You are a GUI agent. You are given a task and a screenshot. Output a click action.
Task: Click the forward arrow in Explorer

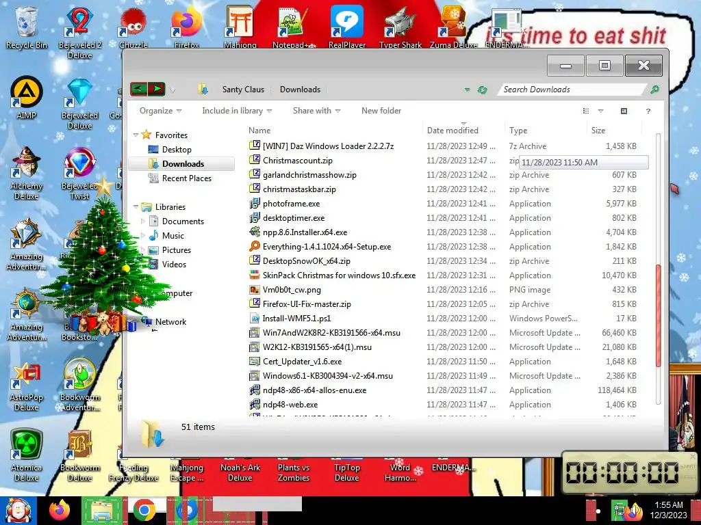[157, 90]
